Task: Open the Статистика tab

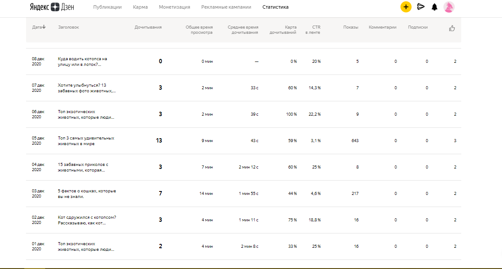Action: pos(276,7)
